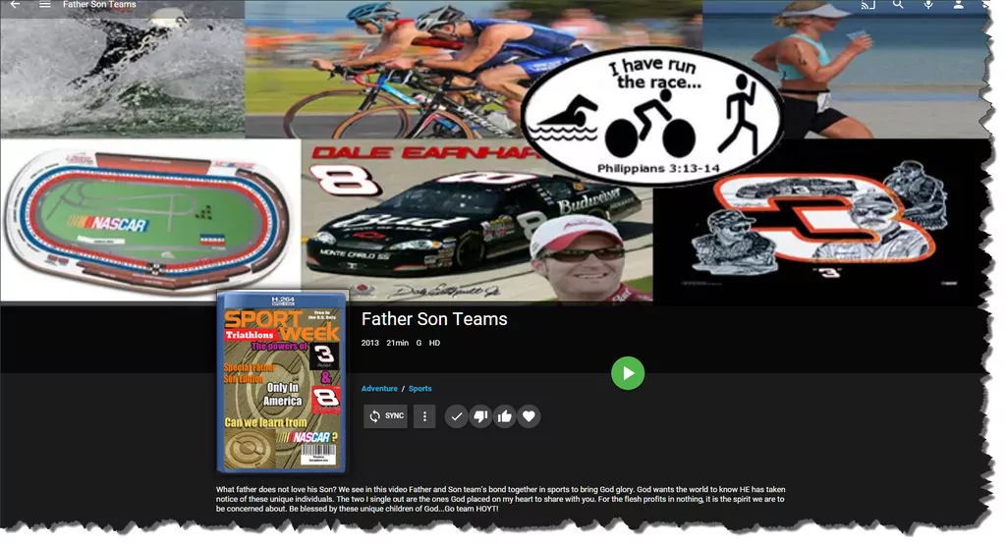This screenshot has width=1006, height=545.
Task: Click the HD quality badge
Action: pyautogui.click(x=434, y=343)
